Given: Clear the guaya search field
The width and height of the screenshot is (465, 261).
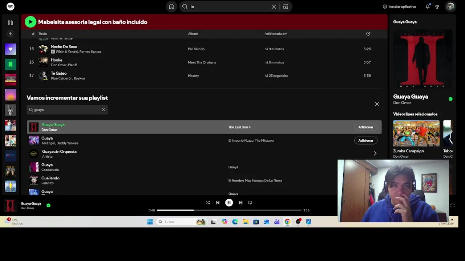Looking at the screenshot, I should coord(104,109).
